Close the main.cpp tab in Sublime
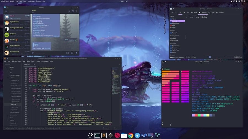This screenshot has height=139, width=248. pyautogui.click(x=34, y=65)
